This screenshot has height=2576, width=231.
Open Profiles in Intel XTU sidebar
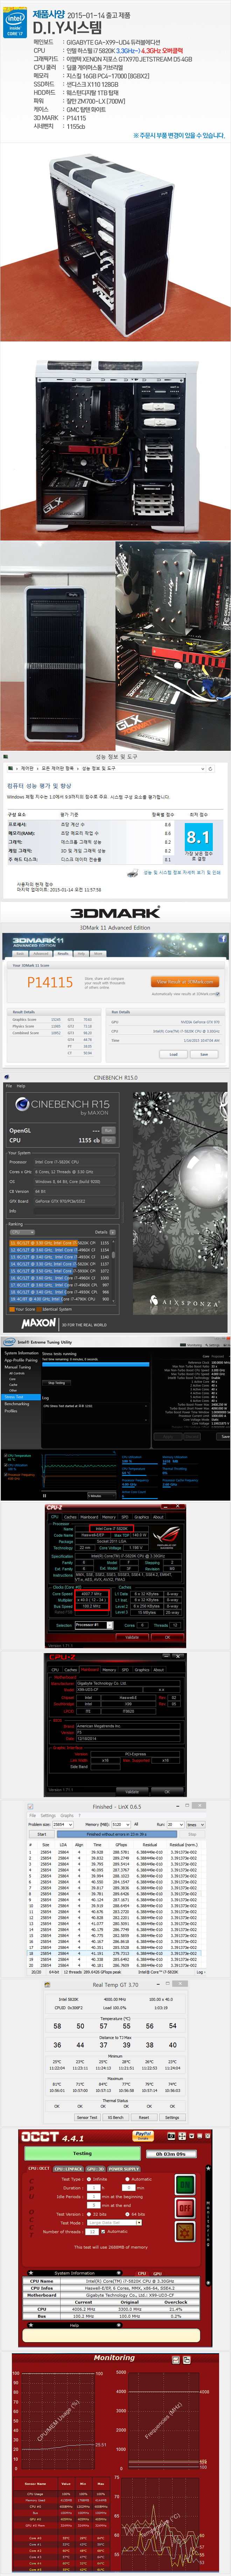[11, 1411]
